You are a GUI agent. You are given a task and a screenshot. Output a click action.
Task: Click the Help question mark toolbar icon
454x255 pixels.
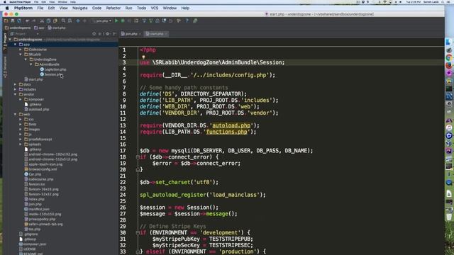click(x=187, y=21)
